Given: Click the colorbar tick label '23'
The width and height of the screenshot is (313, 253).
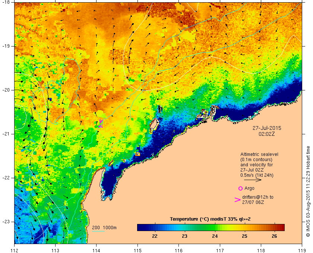Looking at the screenshot, I should point(185,236).
